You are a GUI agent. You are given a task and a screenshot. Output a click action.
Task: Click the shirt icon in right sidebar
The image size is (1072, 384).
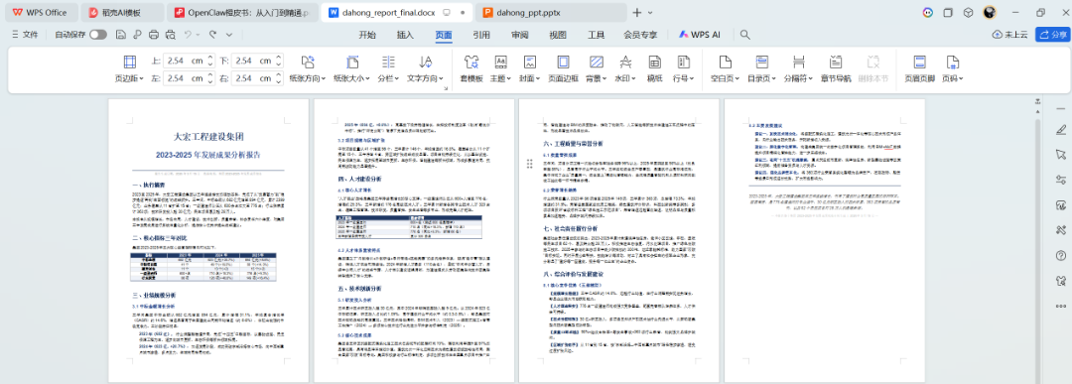coord(1061,280)
